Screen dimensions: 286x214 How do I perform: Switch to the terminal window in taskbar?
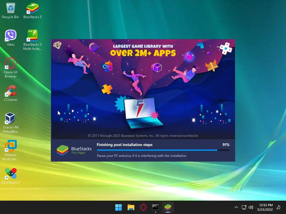coord(155,207)
